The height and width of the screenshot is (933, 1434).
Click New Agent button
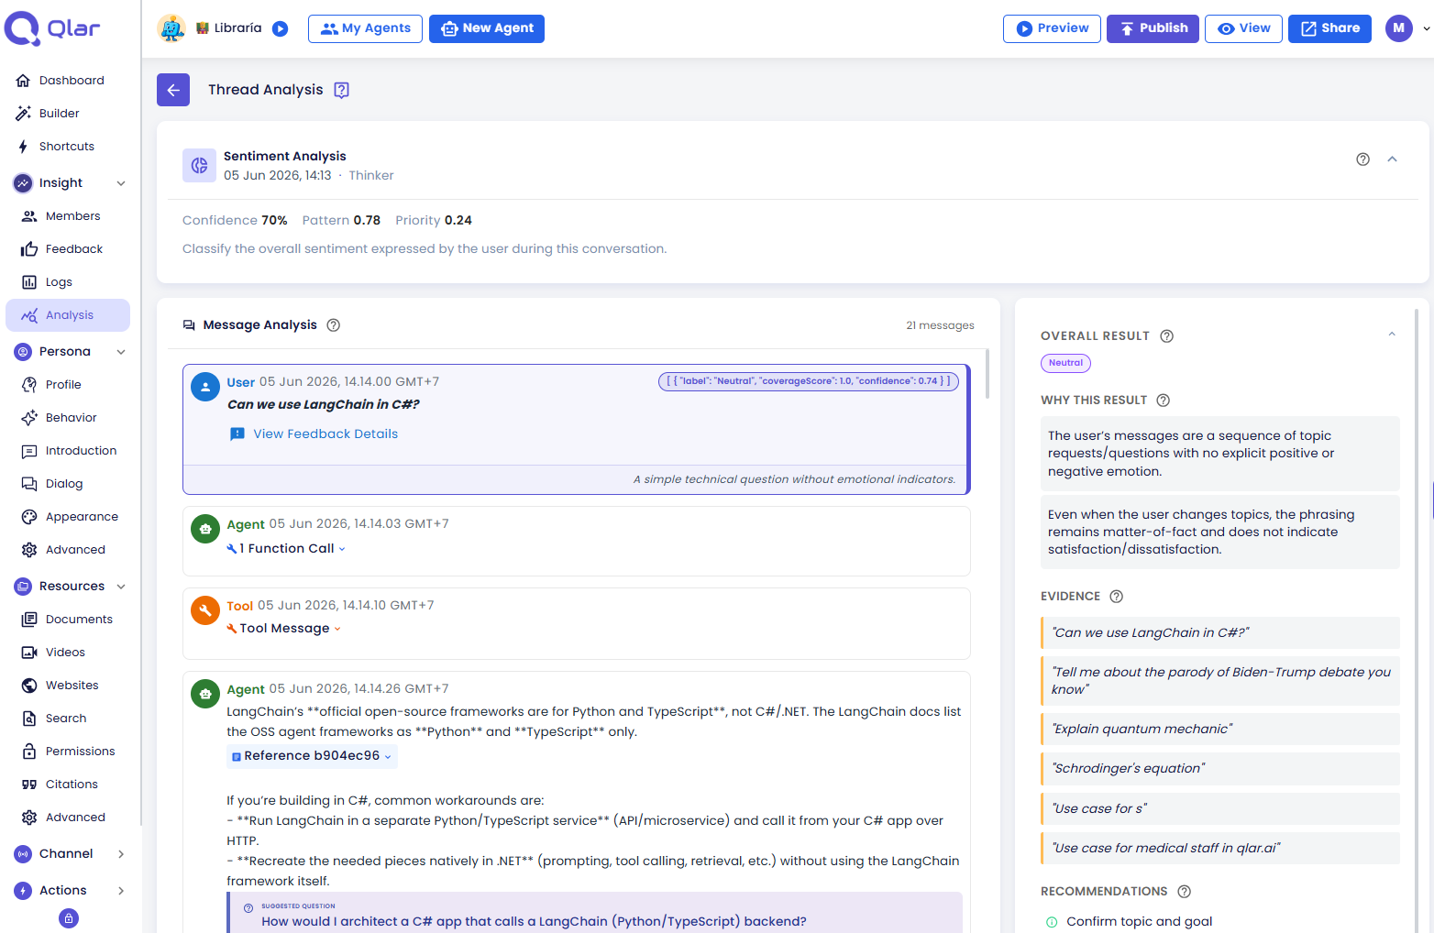pos(487,28)
